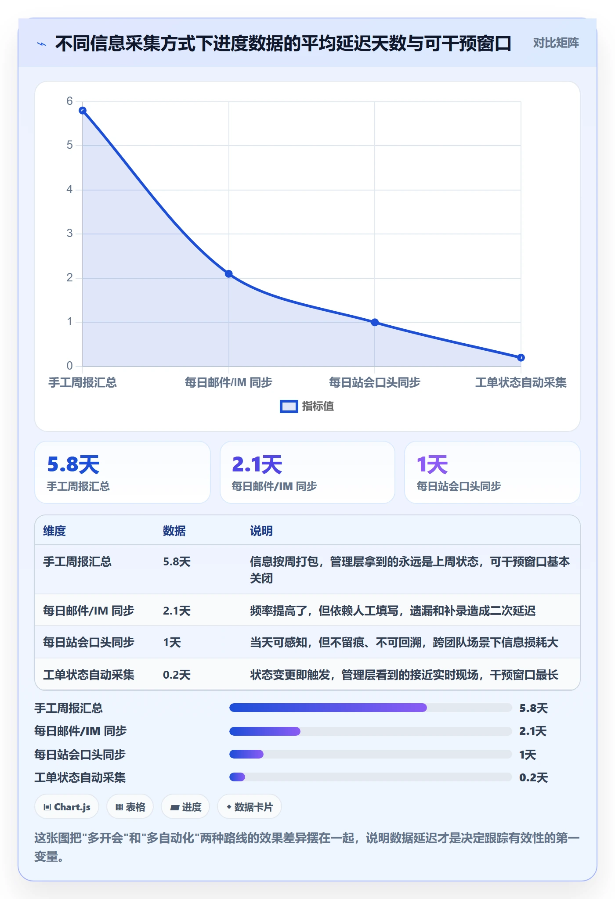The width and height of the screenshot is (615, 899).
Task: Click the 指标值 legend label
Action: [318, 406]
